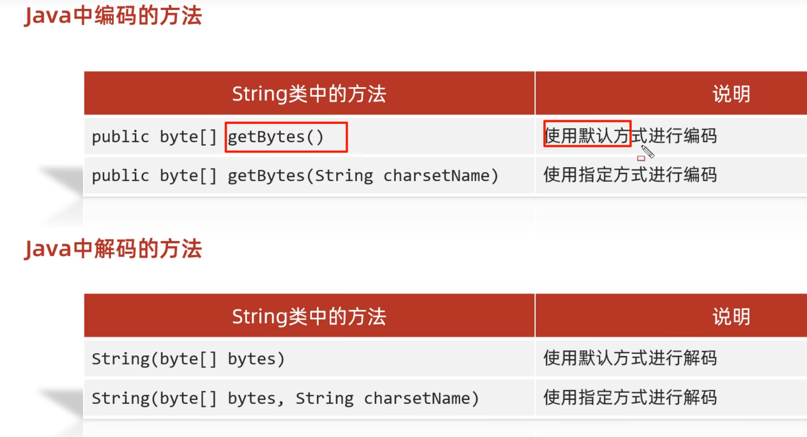This screenshot has width=807, height=437.
Task: Click the 使用指定方式进行解码 description
Action: pos(630,397)
